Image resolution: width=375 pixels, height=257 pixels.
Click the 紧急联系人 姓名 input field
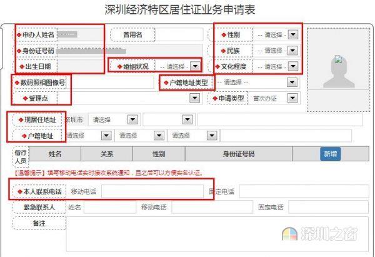point(110,207)
